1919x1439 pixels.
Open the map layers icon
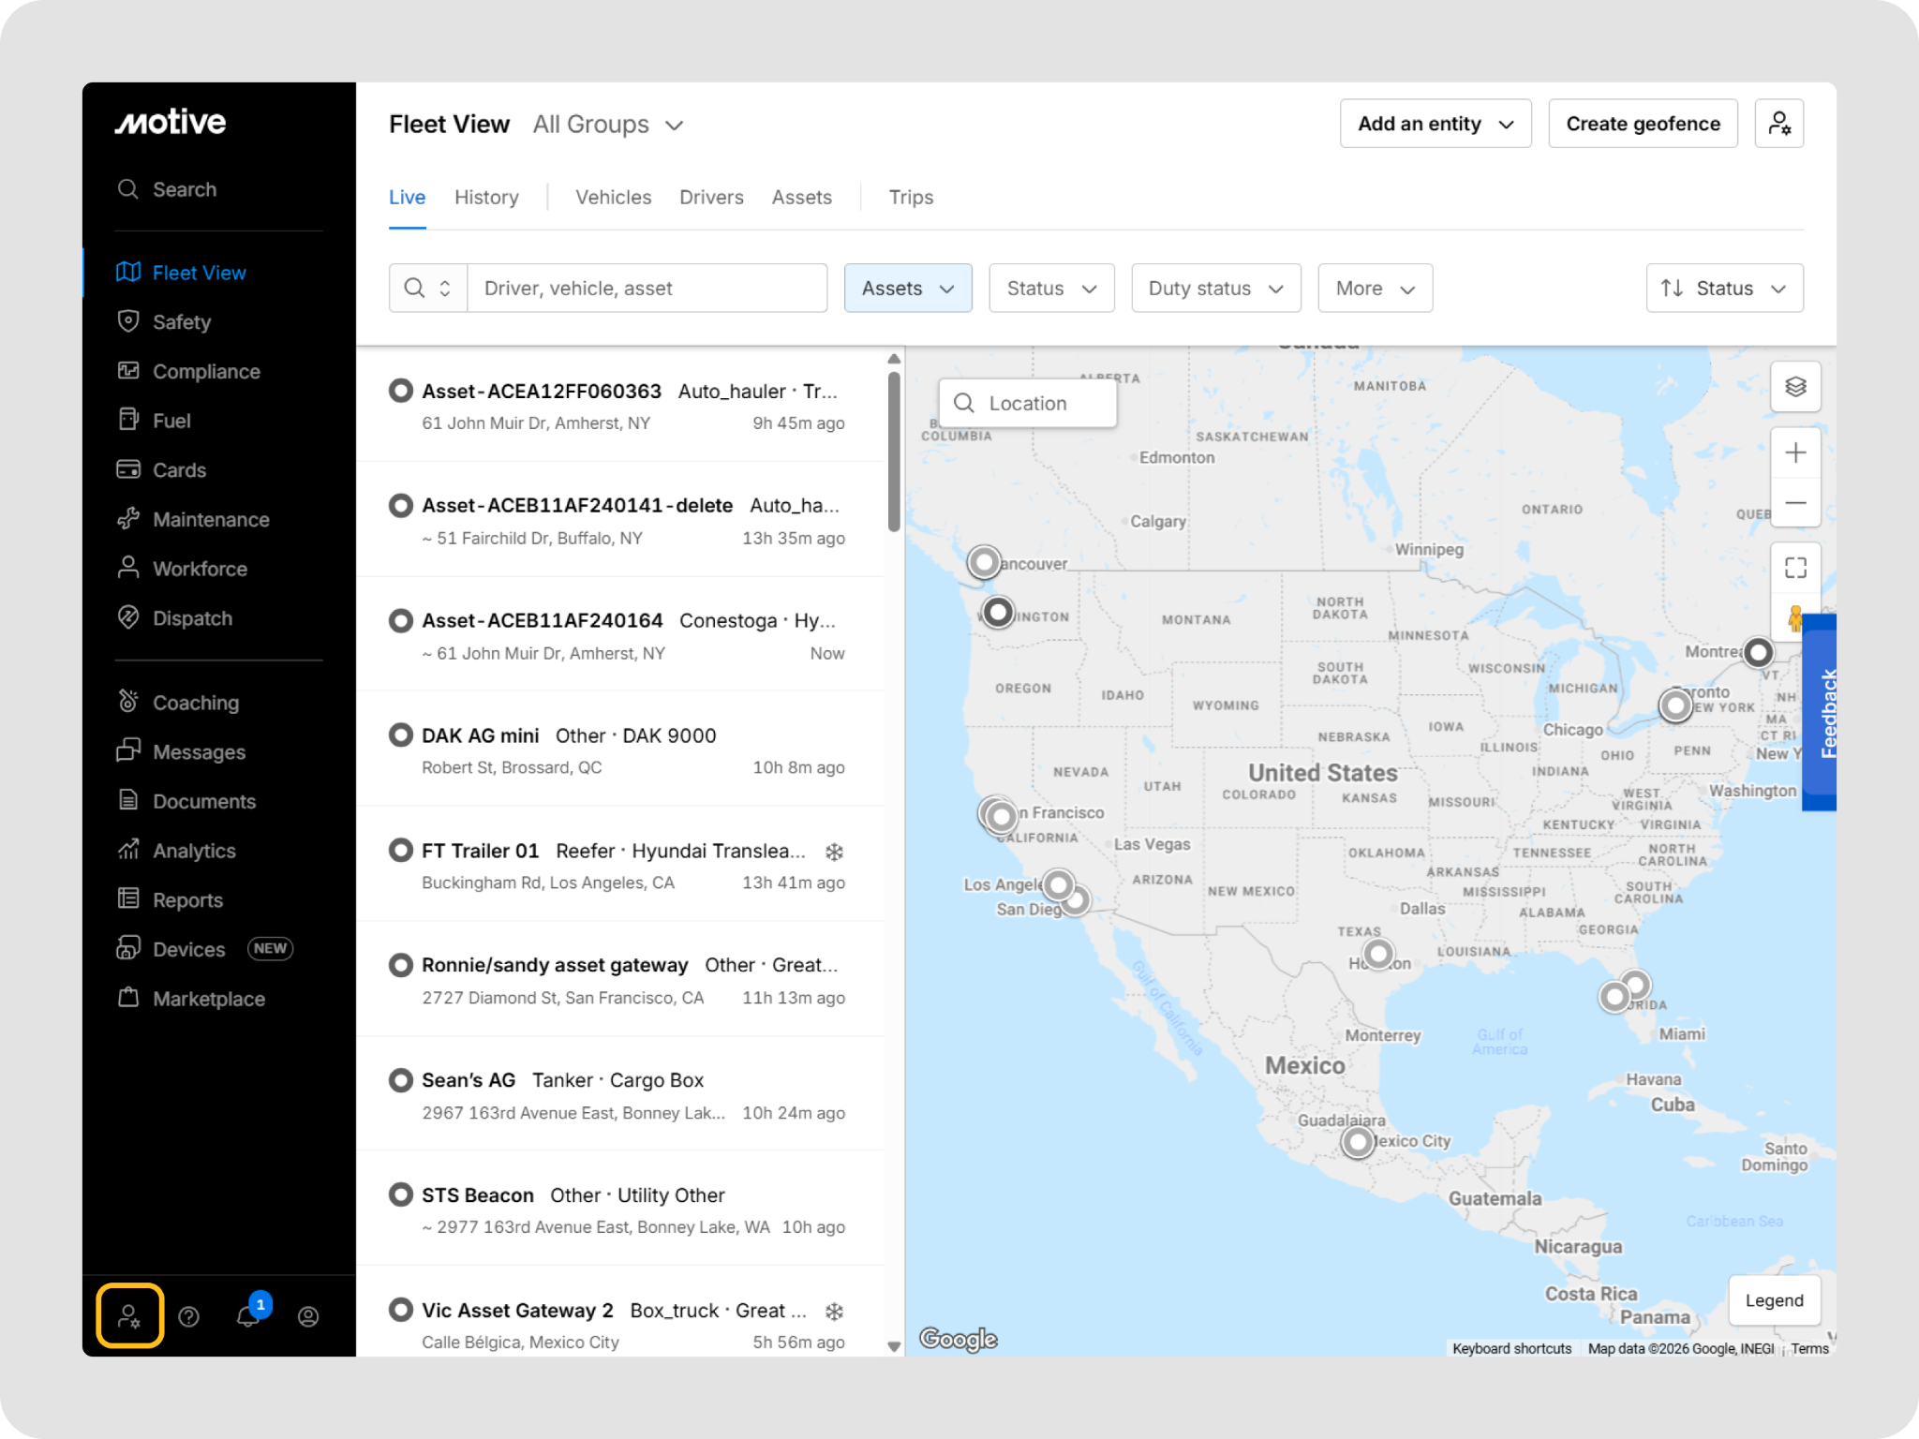[x=1794, y=387]
